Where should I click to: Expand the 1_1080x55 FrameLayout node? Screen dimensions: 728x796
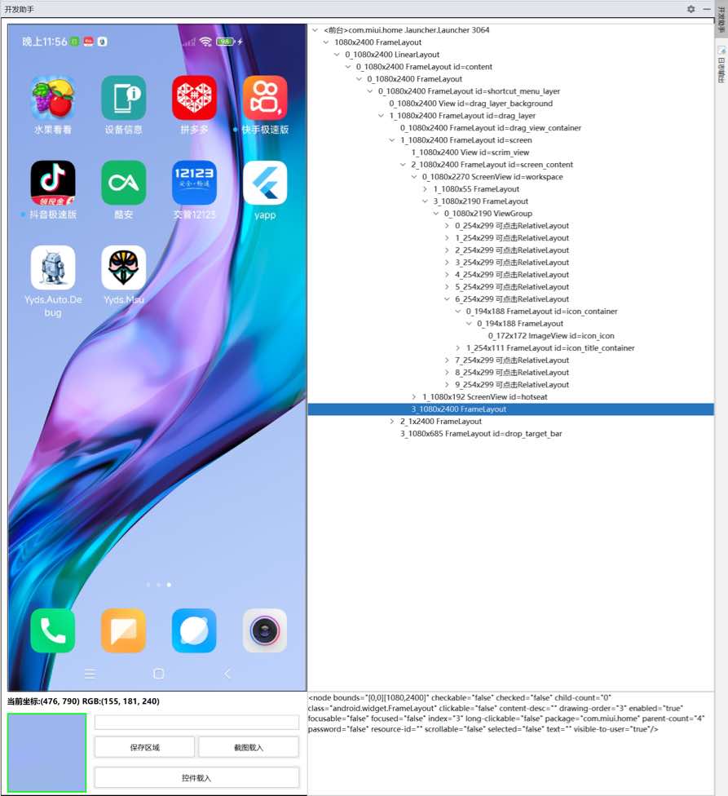(425, 189)
